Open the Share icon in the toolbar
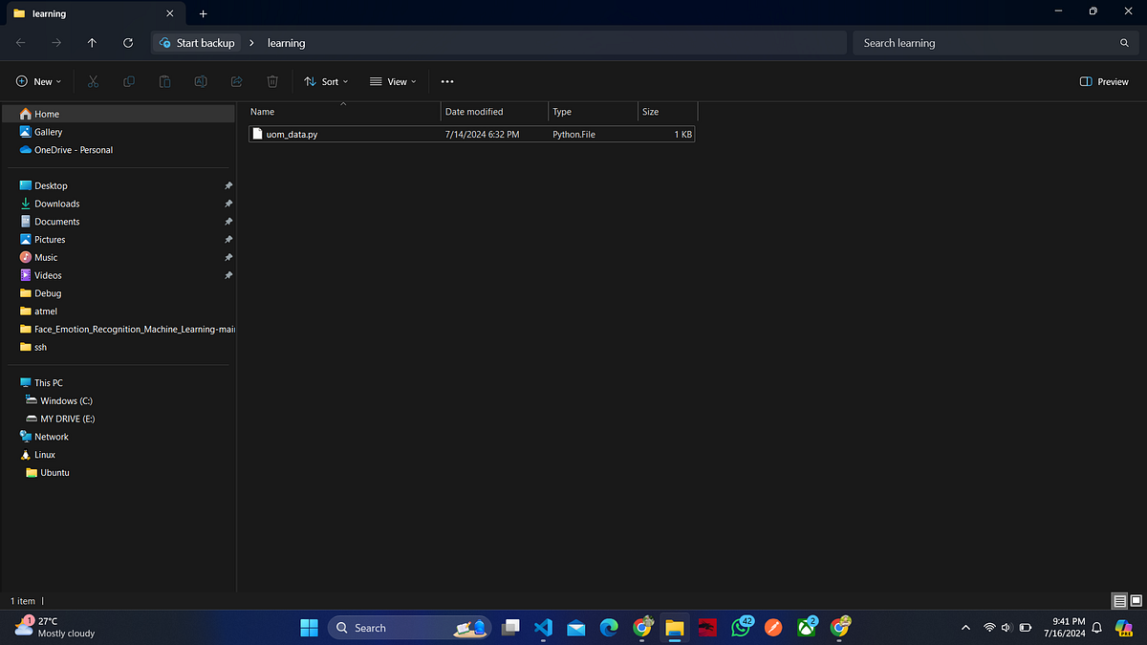Viewport: 1147px width, 645px height. 236,81
